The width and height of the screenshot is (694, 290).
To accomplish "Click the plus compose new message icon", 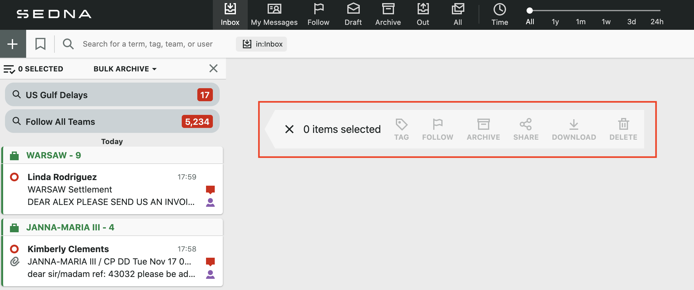I will point(12,44).
